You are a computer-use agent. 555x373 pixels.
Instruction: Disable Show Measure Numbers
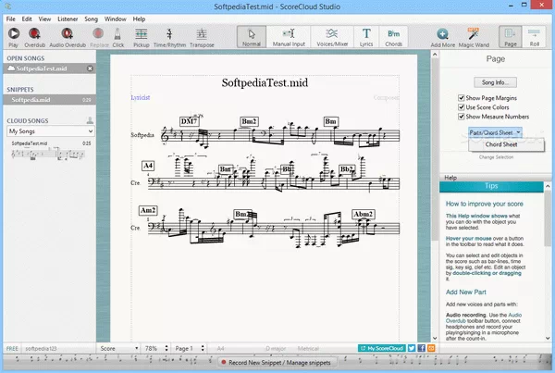[462, 117]
